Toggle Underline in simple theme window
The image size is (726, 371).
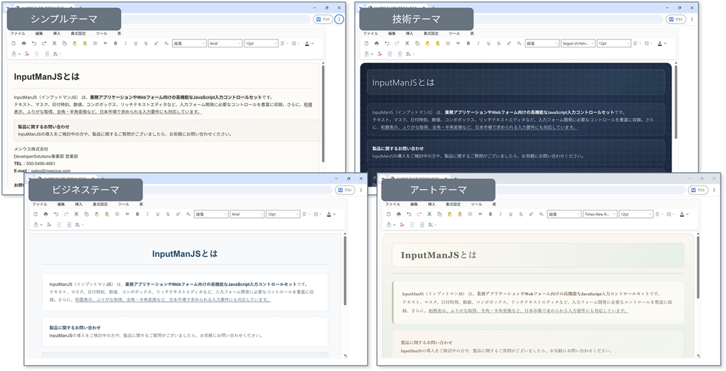pyautogui.click(x=136, y=44)
